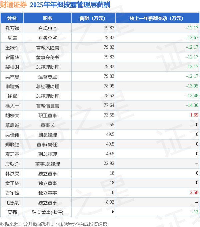Click the 55 salary value
Screen dimensions: 200x227
point(112,125)
